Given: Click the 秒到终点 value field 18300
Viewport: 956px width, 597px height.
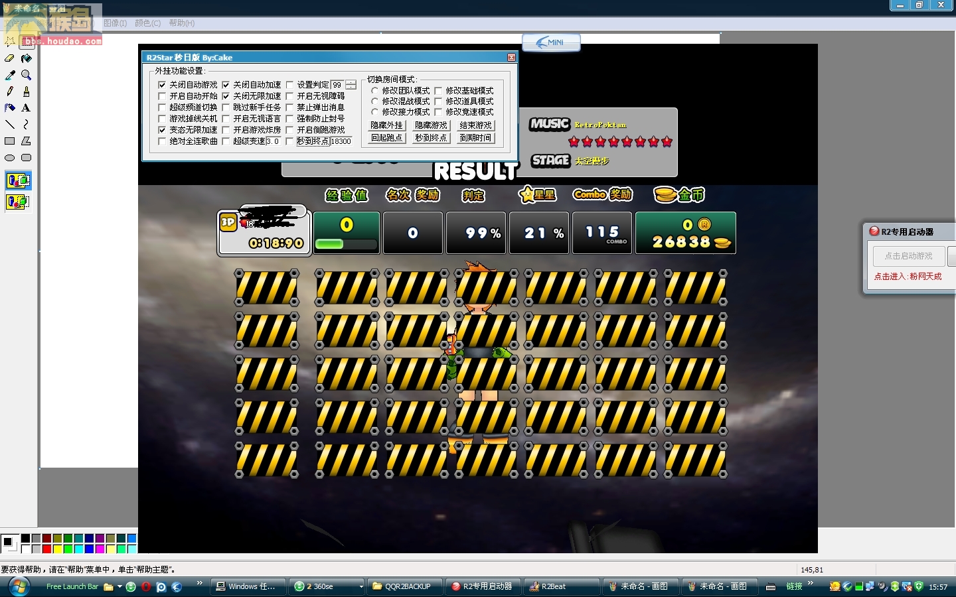Looking at the screenshot, I should [341, 141].
